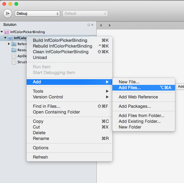Open the Add submenu entry
Viewport: 184px width, 183px height.
coord(69,82)
